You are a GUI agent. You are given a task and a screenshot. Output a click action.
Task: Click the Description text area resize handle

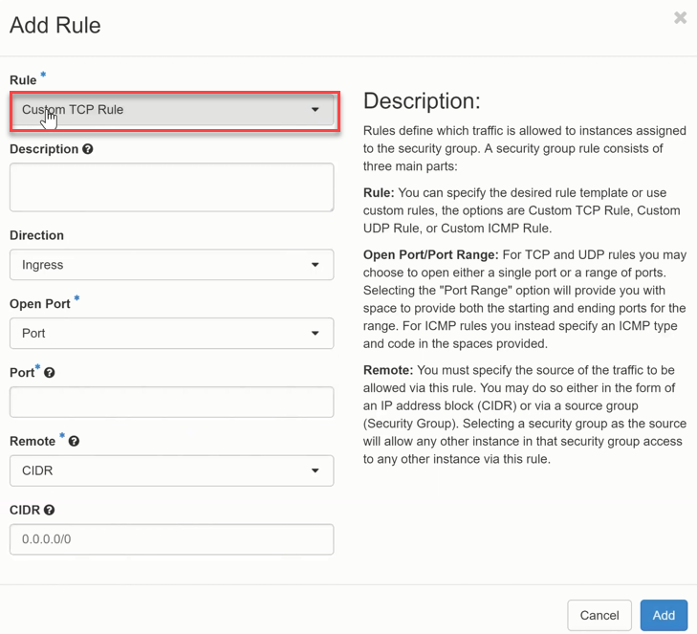(x=330, y=208)
